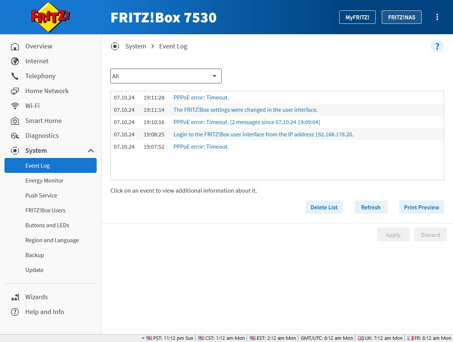Open Print Preview of the events
The image size is (453, 342).
(421, 208)
